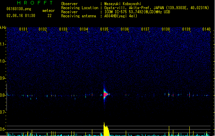Screen dimensions: 215x136
Task: Click the 0135 time marker label
Action: click(x=104, y=29)
